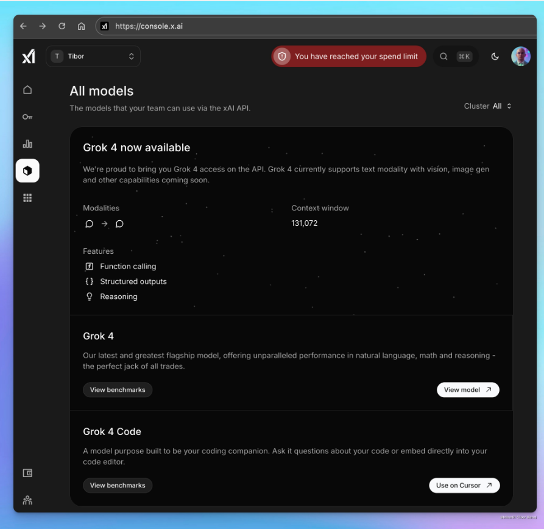The width and height of the screenshot is (544, 529).
Task: Open the Home icon in sidebar
Action: point(27,90)
